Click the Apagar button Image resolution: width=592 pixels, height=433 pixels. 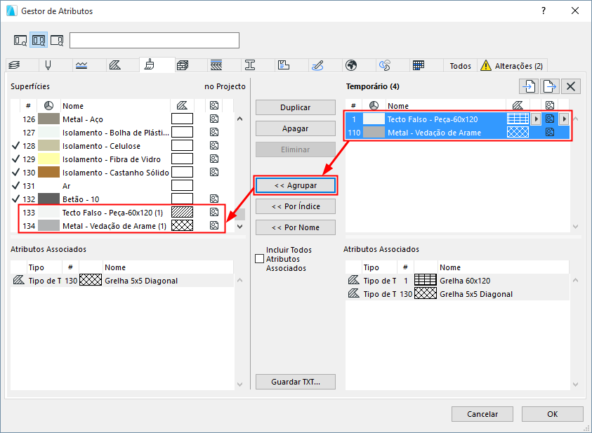[x=295, y=128]
